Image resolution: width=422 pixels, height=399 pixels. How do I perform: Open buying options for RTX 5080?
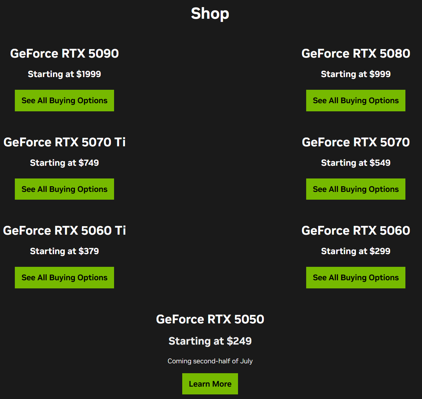click(356, 100)
